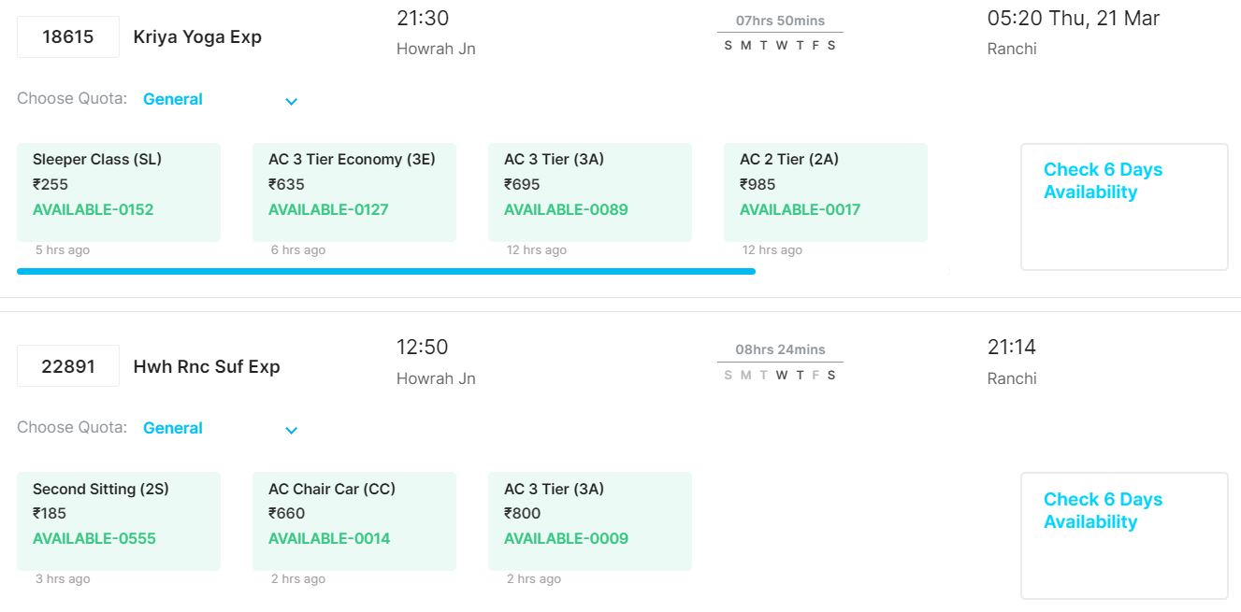Choose Second Sitting (2S) at ₹185
Viewport: 1241px width, 612px height.
pyautogui.click(x=119, y=521)
